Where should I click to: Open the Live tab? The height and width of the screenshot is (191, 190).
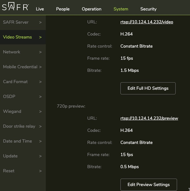[x=40, y=9]
